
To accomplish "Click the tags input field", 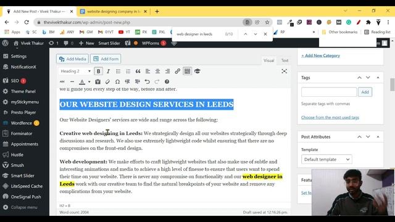I will (329, 92).
